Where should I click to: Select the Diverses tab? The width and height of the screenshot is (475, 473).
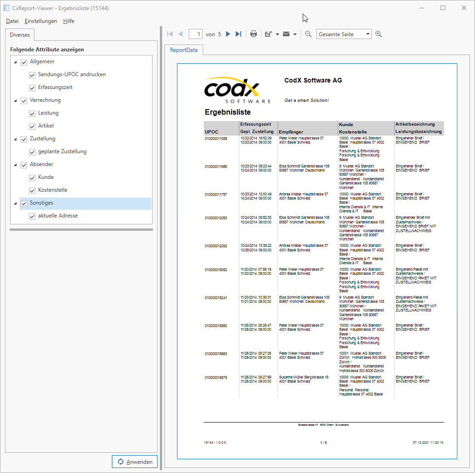[20, 34]
